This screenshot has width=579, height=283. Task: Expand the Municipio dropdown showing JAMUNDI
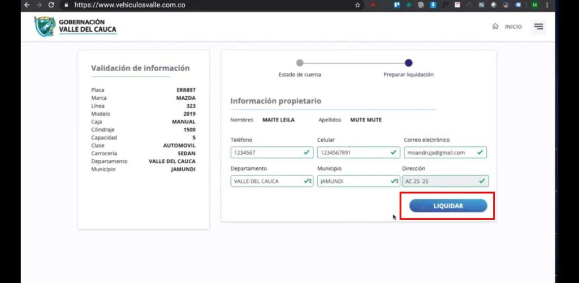358,181
